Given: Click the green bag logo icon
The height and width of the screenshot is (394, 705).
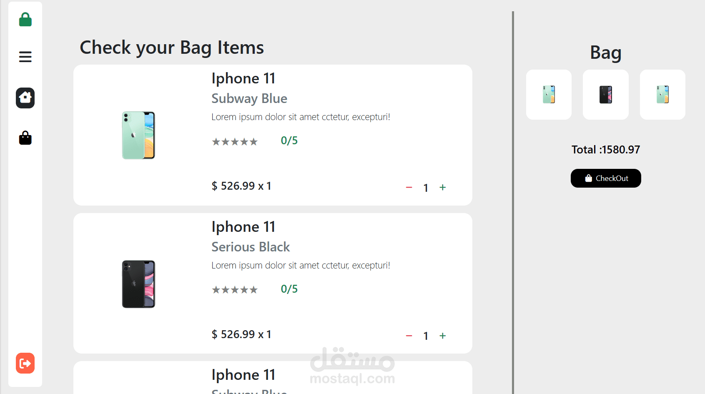Looking at the screenshot, I should (x=25, y=20).
